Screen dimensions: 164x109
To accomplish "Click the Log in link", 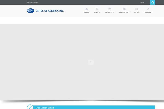I will [x=142, y=2].
